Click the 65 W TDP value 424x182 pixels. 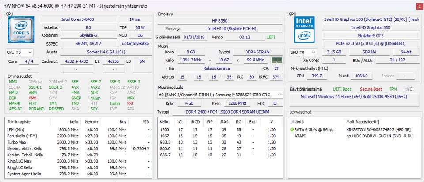click(x=140, y=27)
